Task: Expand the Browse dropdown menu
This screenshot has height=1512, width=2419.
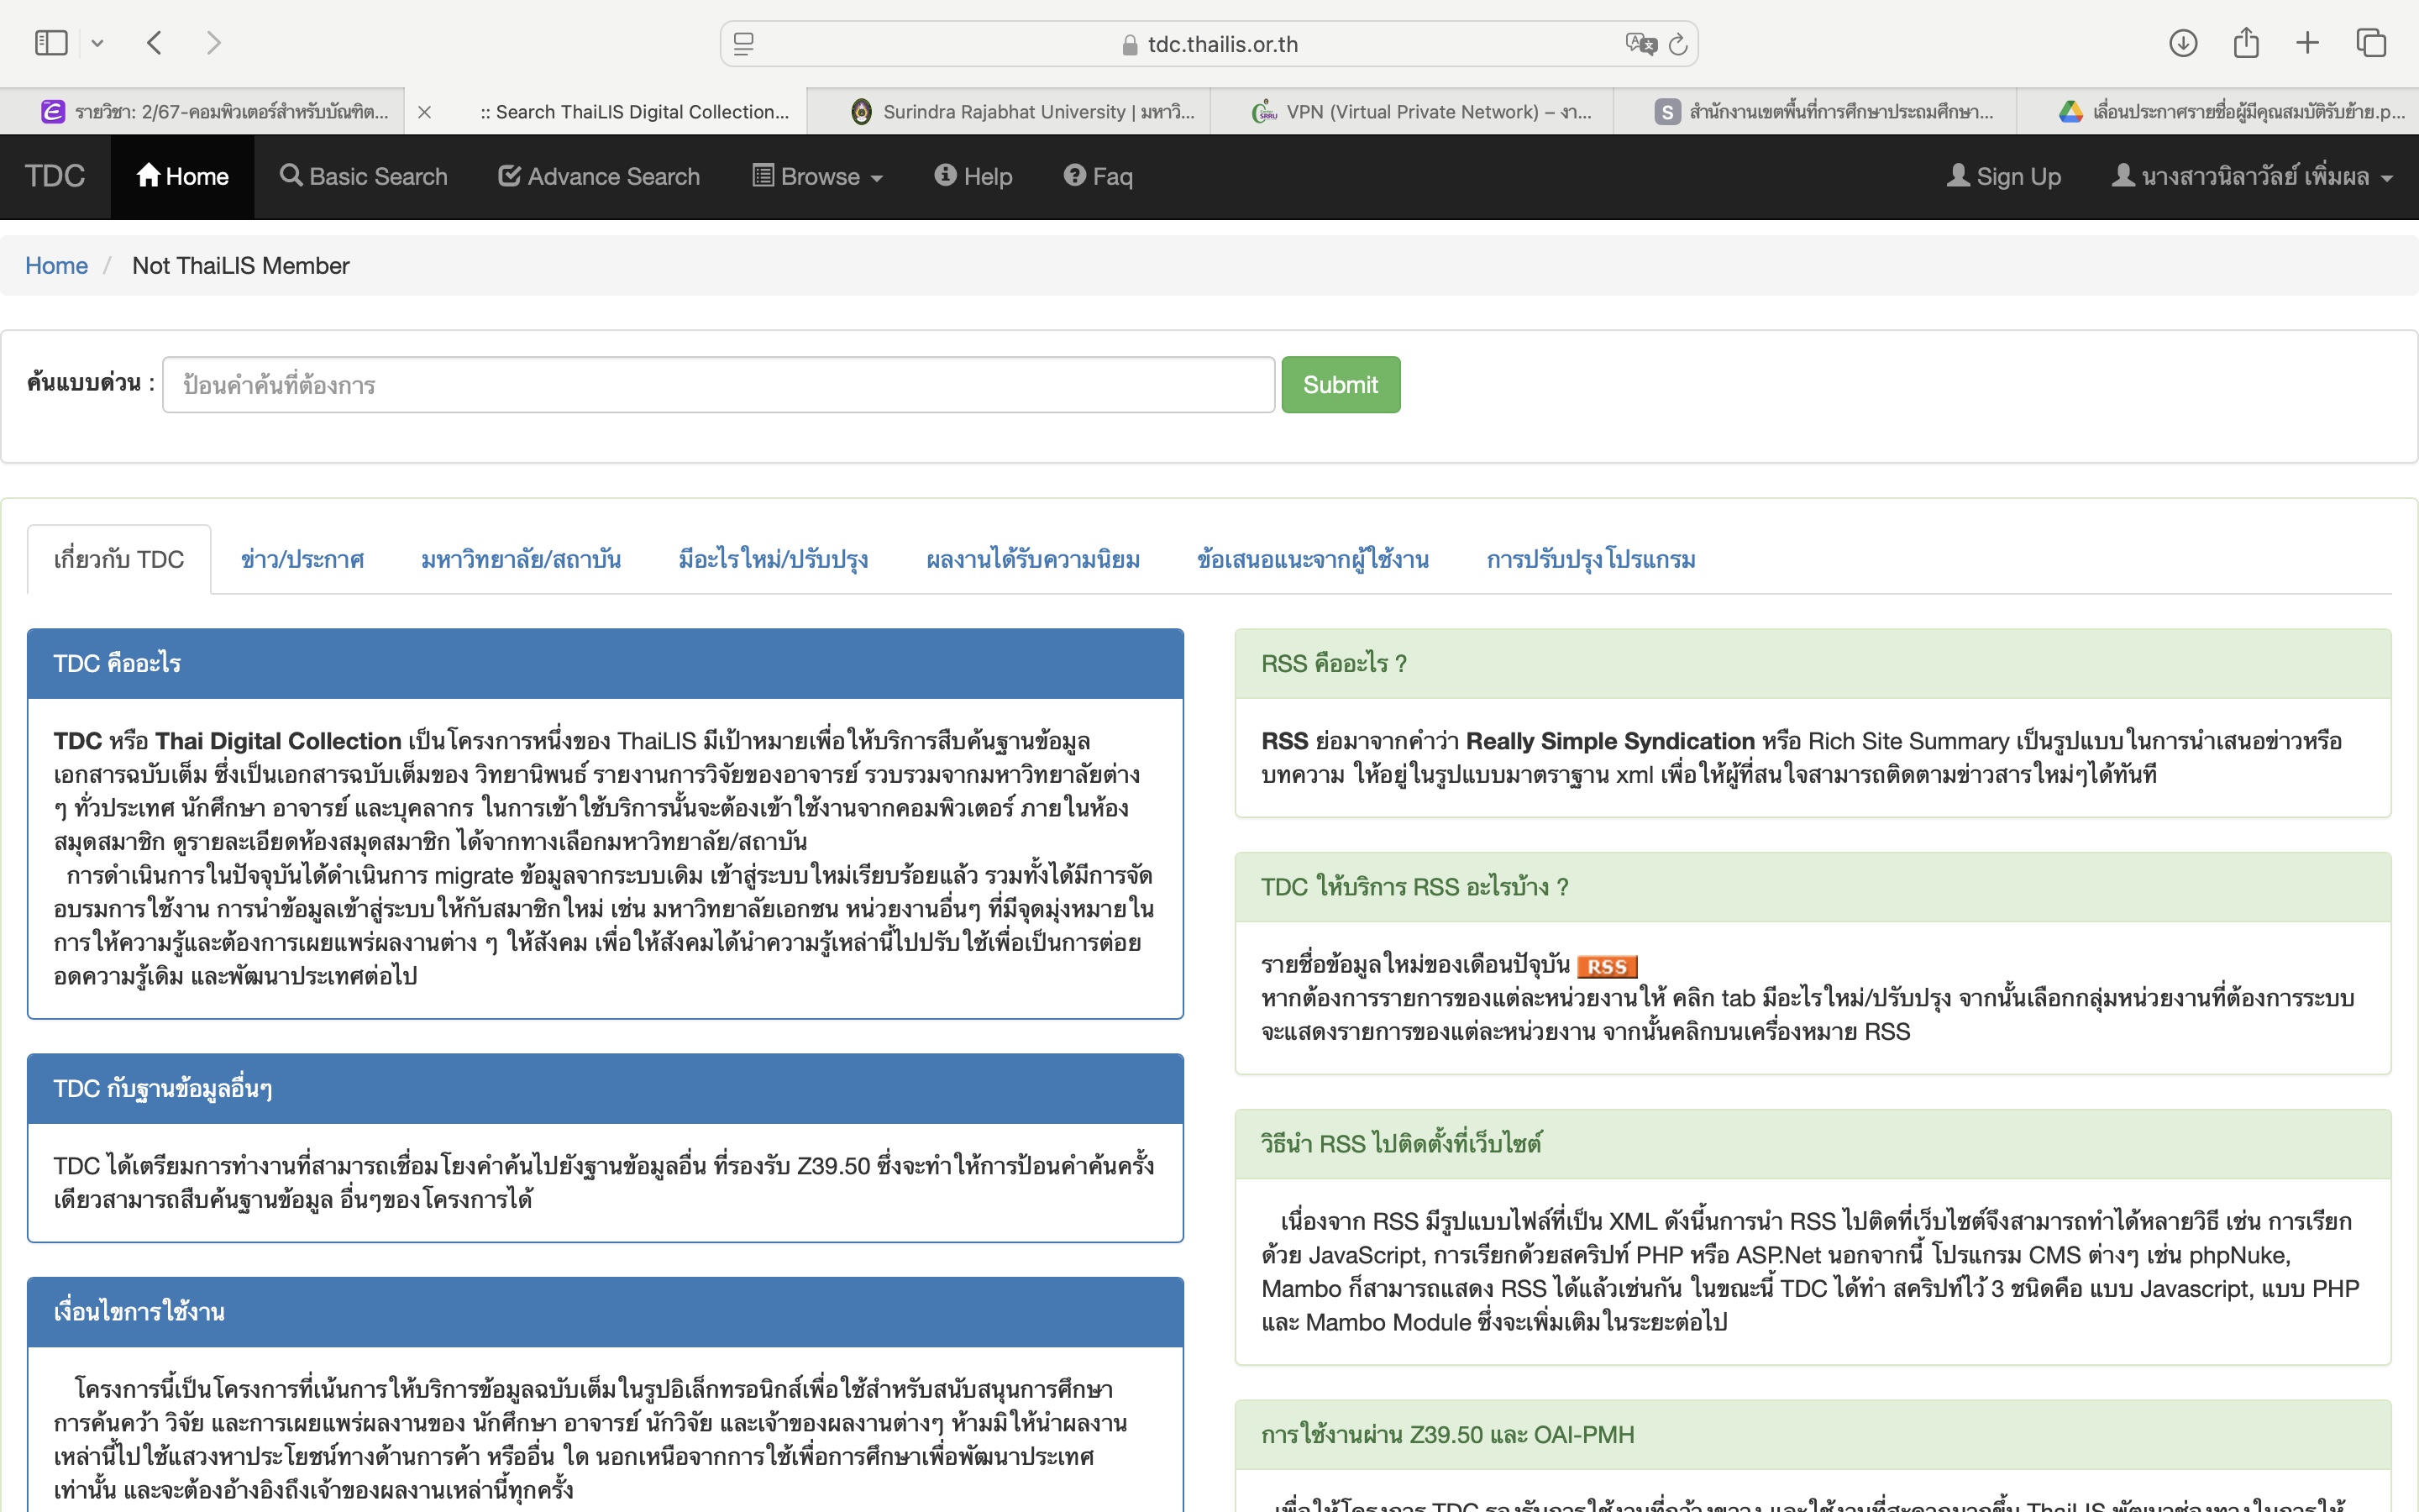Action: 817,177
